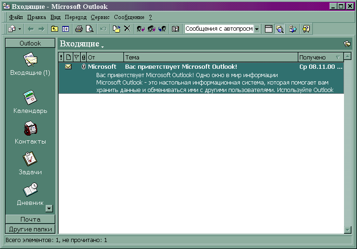Image resolution: width=357 pixels, height=249 pixels.
Task: Click the Back arrow toolbar icon
Action: (31, 29)
